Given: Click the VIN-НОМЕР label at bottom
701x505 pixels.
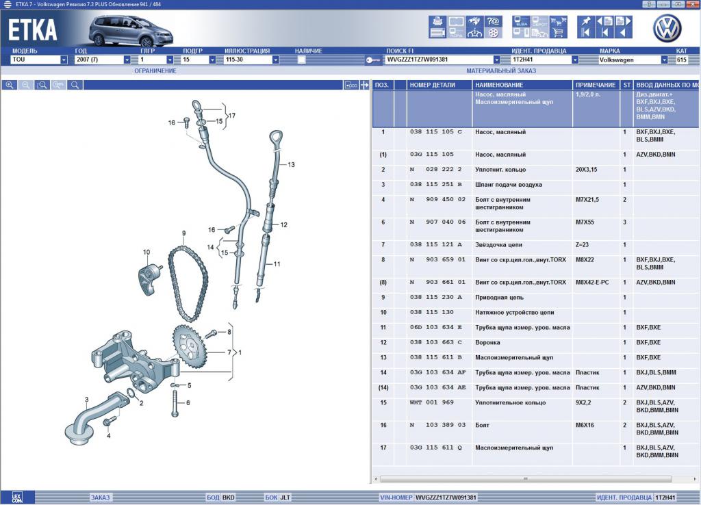Looking at the screenshot, I should click(396, 497).
